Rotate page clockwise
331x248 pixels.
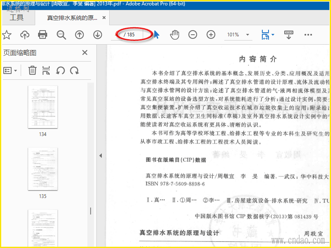(x=74, y=70)
